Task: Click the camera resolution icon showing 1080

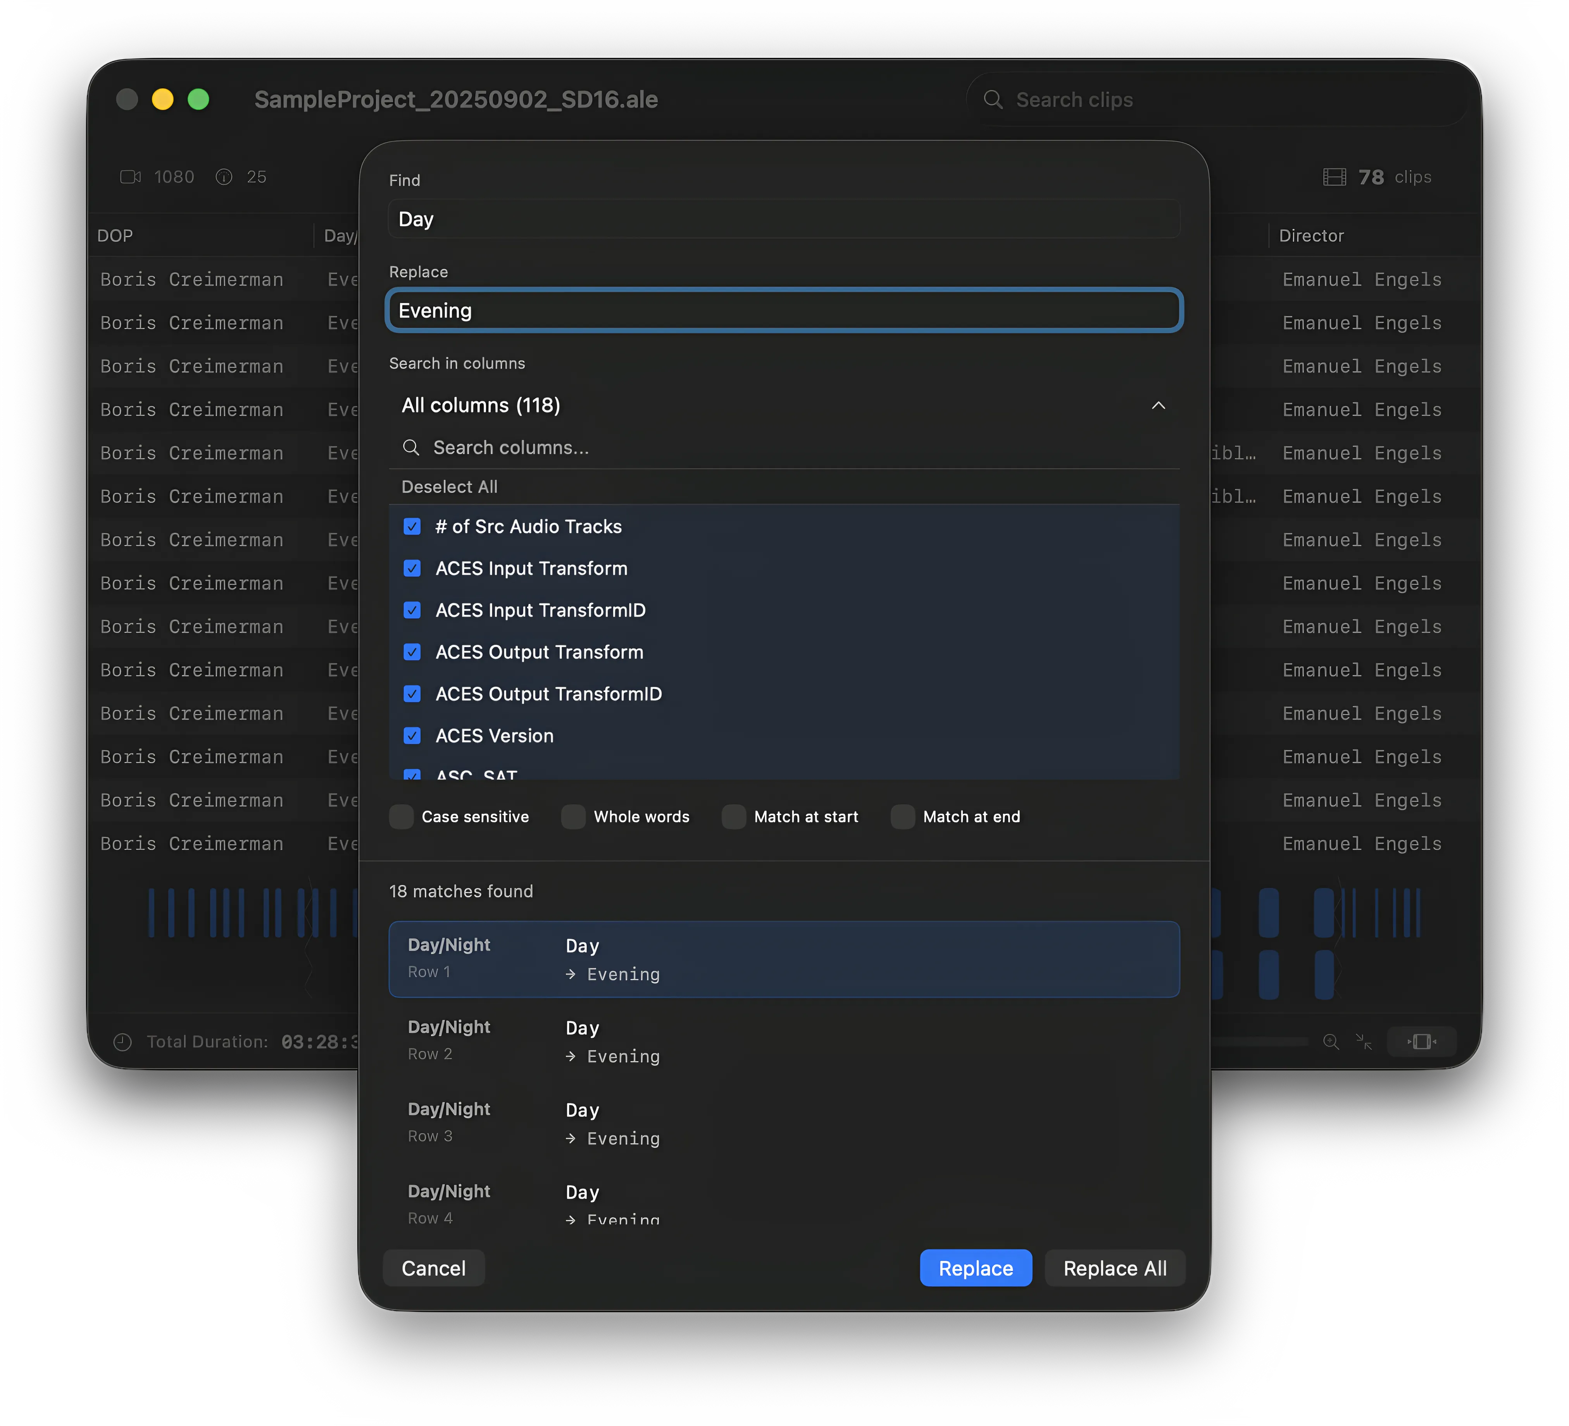Action: click(x=131, y=177)
